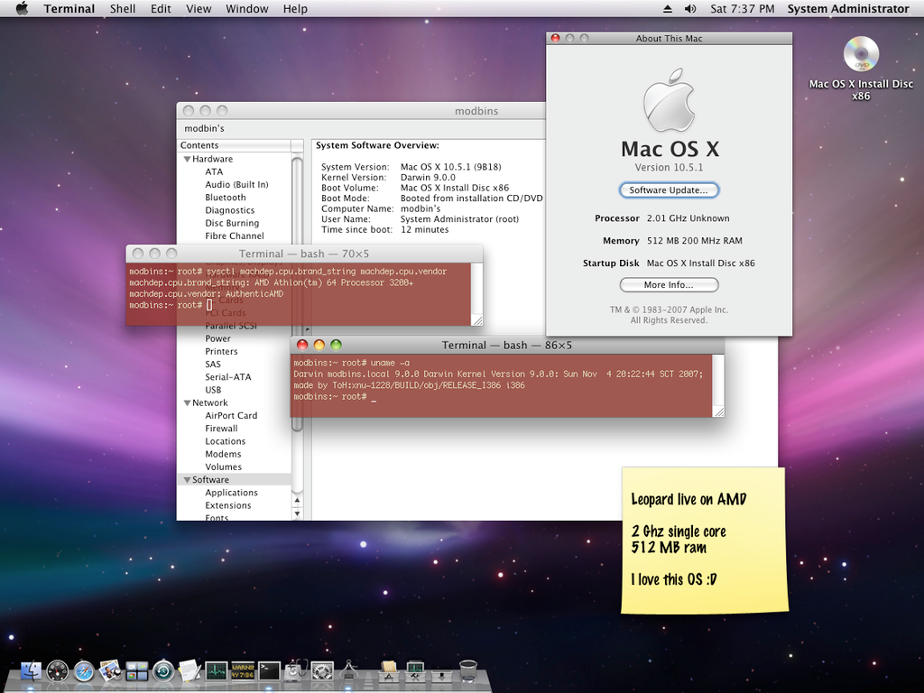
Task: Collapse the Hardware section in Contents
Action: coord(187,159)
